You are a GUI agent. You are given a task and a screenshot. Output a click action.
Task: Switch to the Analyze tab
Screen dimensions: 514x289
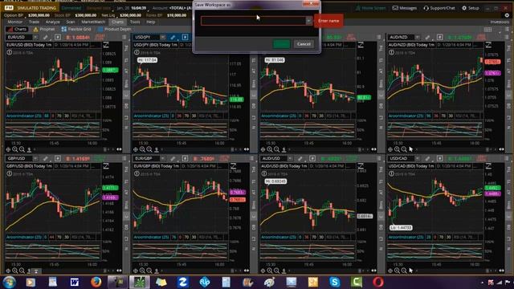click(x=52, y=22)
